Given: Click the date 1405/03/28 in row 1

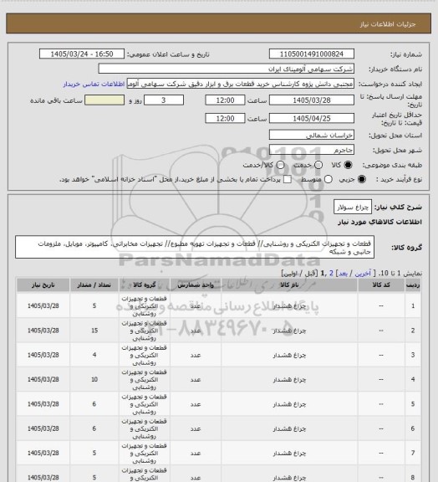Looking at the screenshot, I should click(43, 306).
